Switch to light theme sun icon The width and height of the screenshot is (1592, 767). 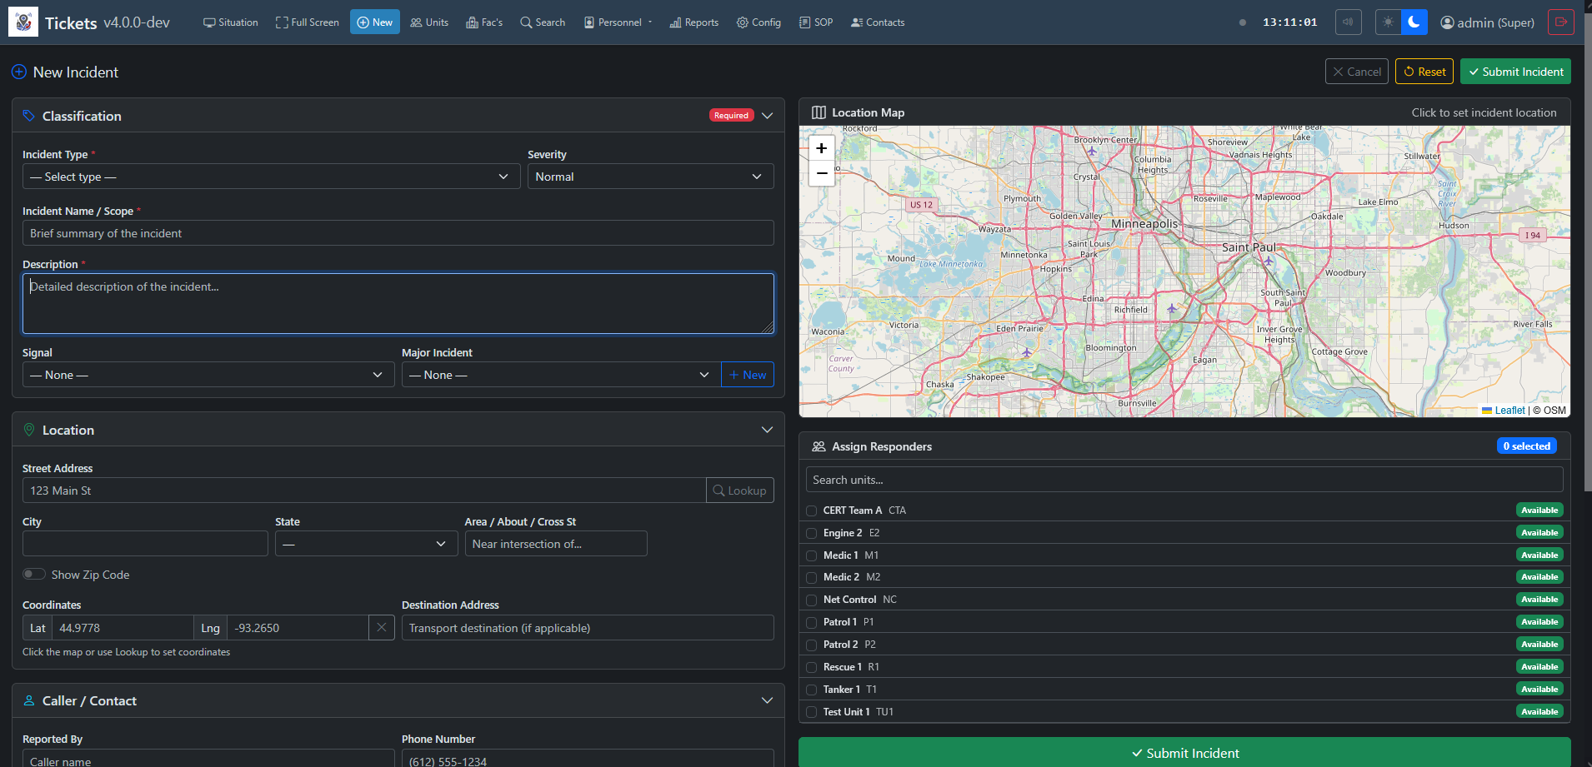[x=1388, y=22]
